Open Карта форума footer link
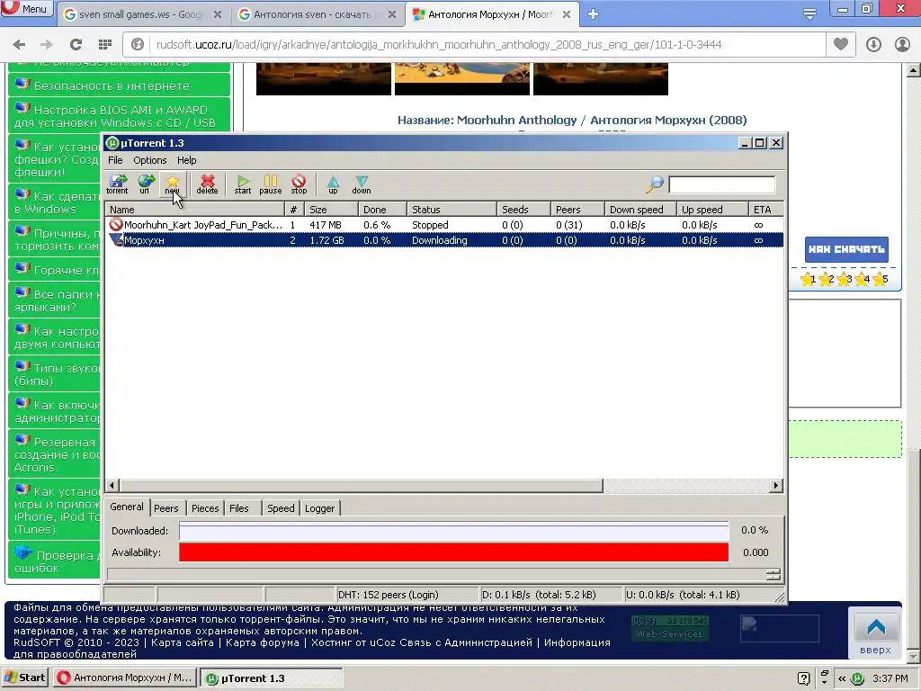921x691 pixels. pos(262,642)
